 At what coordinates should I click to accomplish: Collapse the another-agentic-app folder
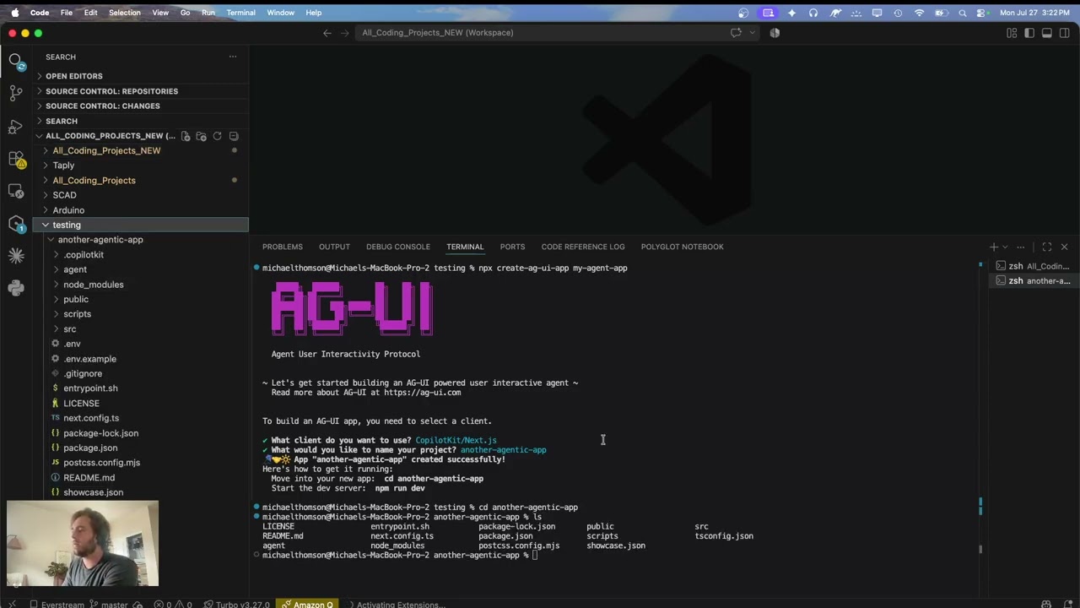pos(140,240)
